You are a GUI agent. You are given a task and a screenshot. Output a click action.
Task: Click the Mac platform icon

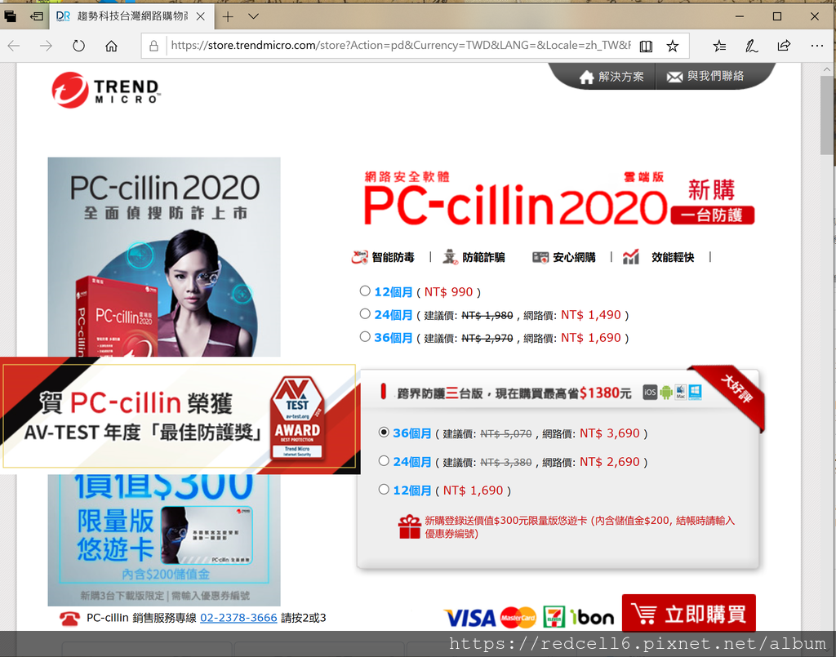coord(681,393)
